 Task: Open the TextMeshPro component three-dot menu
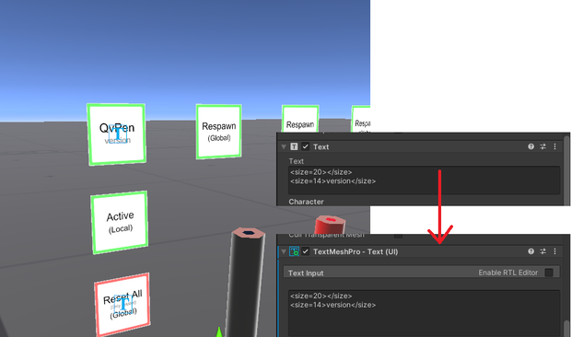(x=554, y=251)
